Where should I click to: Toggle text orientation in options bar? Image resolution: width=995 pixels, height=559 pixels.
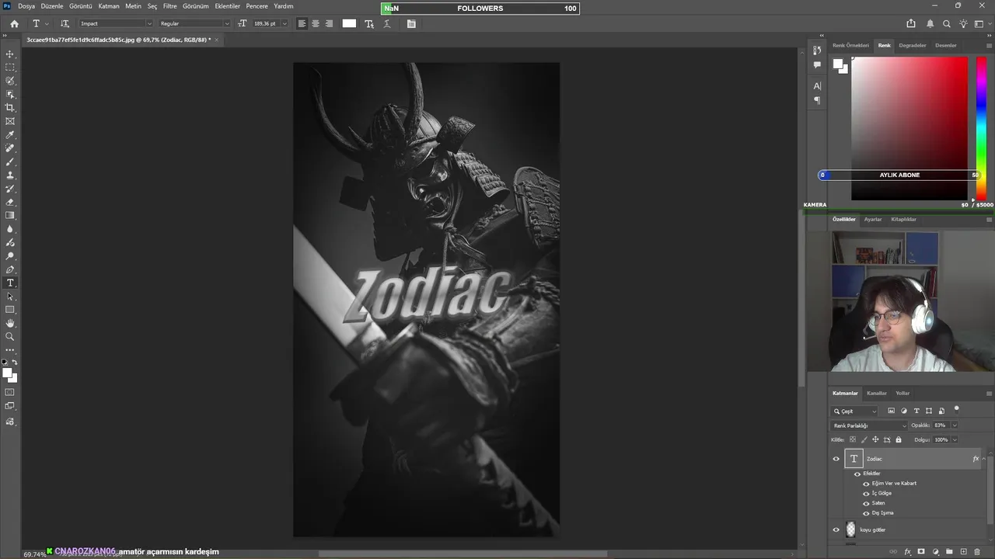[65, 23]
